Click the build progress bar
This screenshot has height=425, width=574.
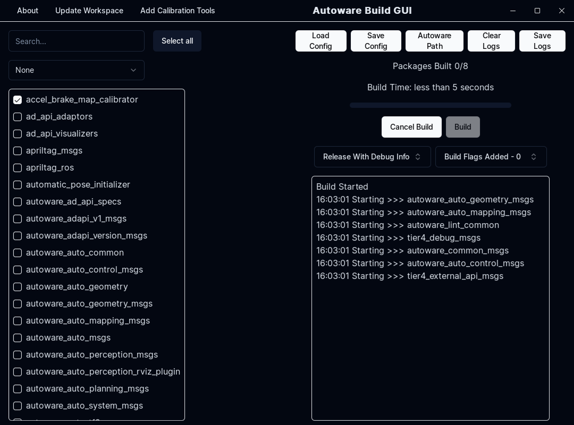point(430,105)
